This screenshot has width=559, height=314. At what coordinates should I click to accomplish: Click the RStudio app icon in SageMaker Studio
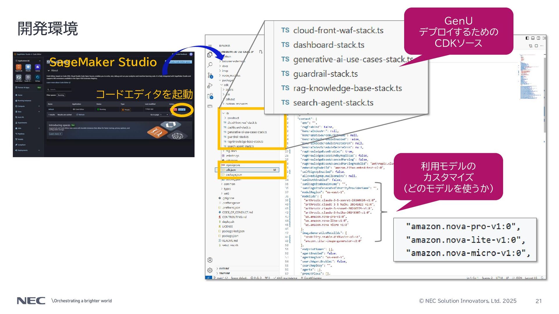point(28,67)
